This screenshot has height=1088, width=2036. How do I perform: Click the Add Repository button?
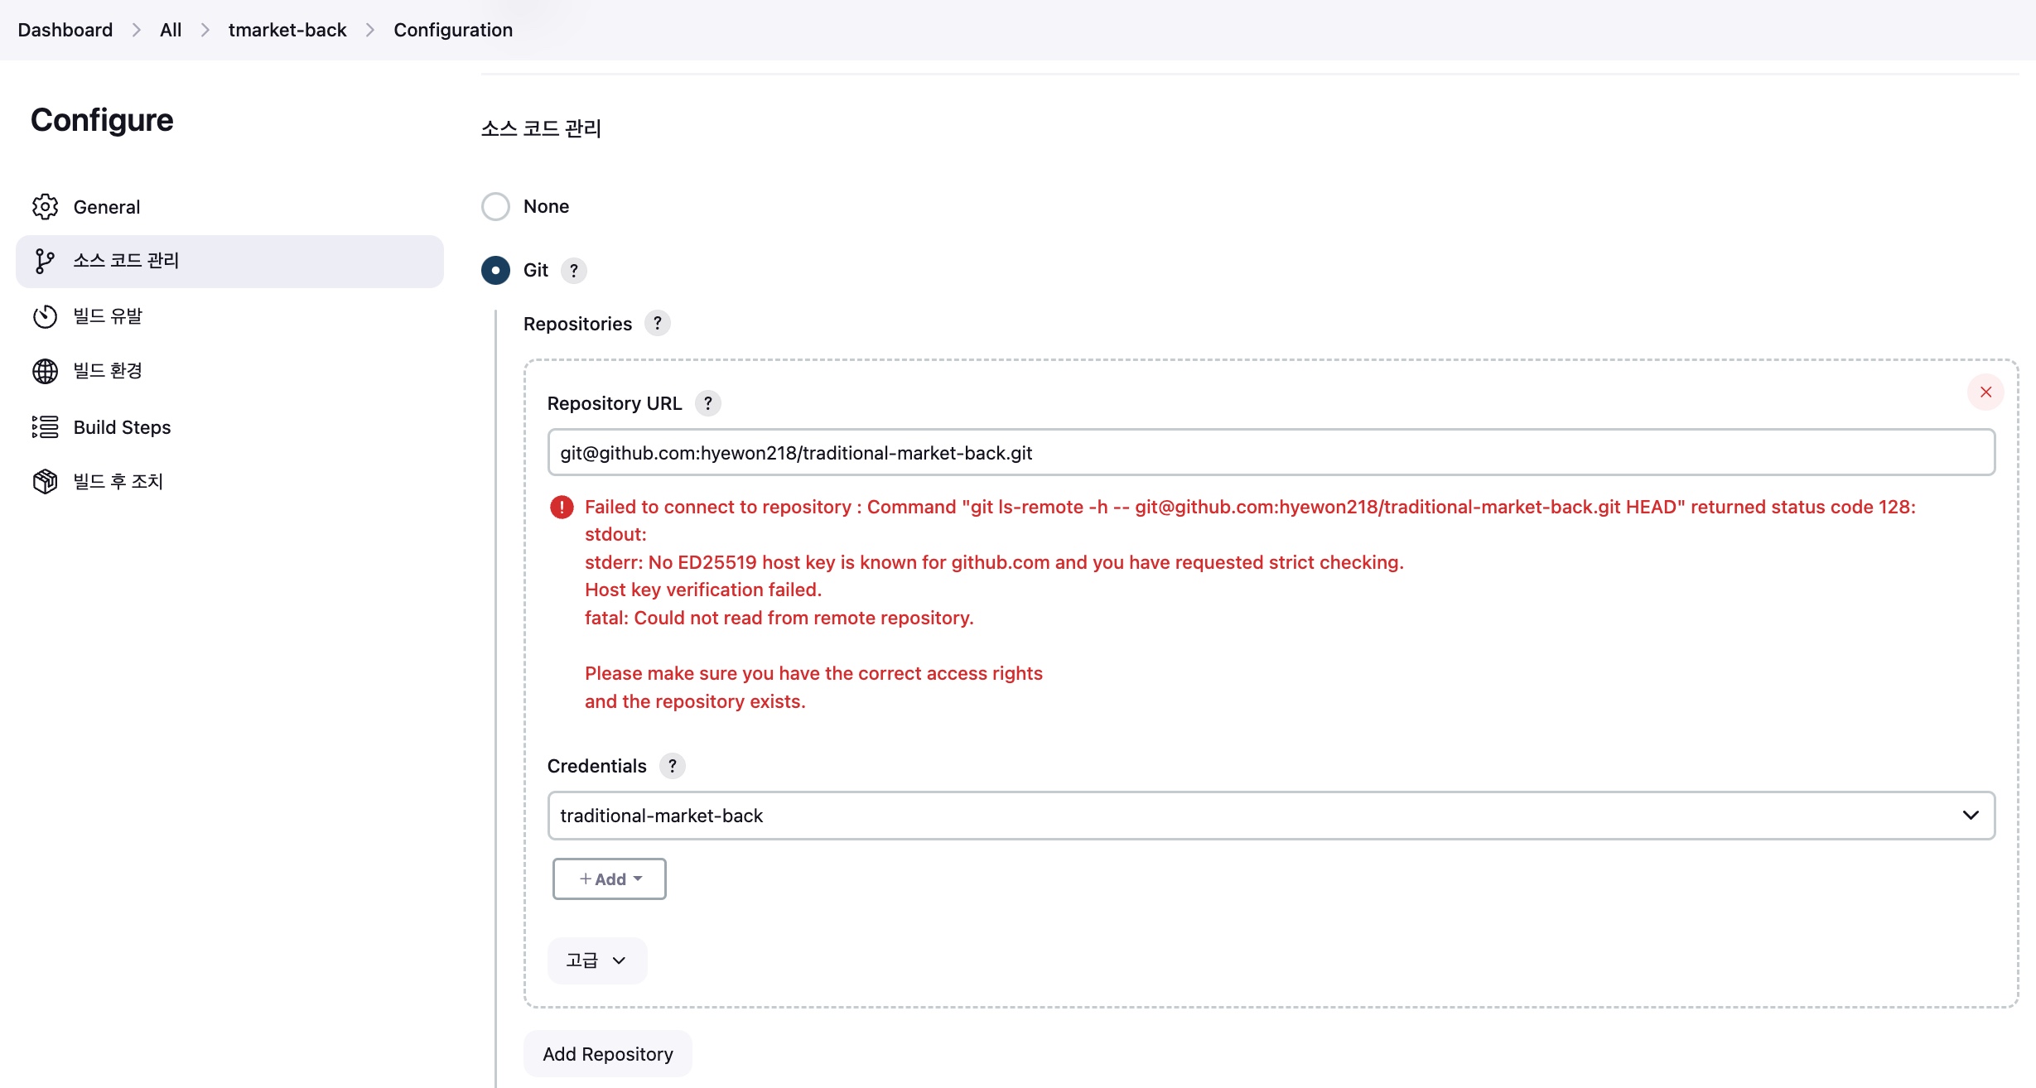click(x=608, y=1054)
